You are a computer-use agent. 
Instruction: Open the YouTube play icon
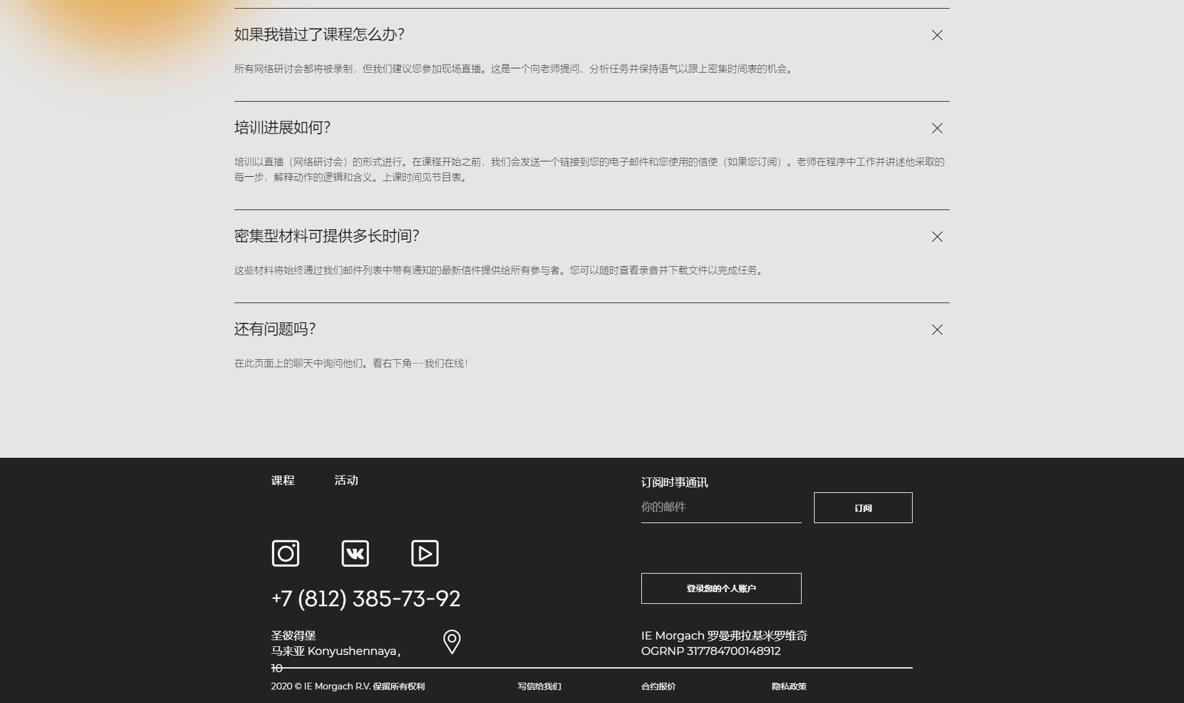click(425, 553)
